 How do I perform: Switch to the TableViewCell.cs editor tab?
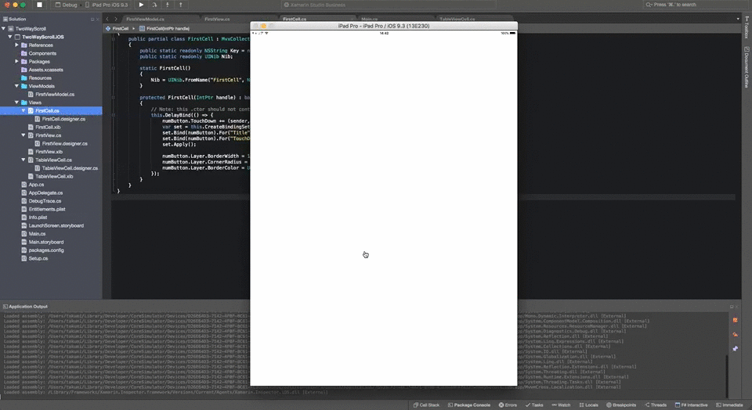pyautogui.click(x=457, y=19)
